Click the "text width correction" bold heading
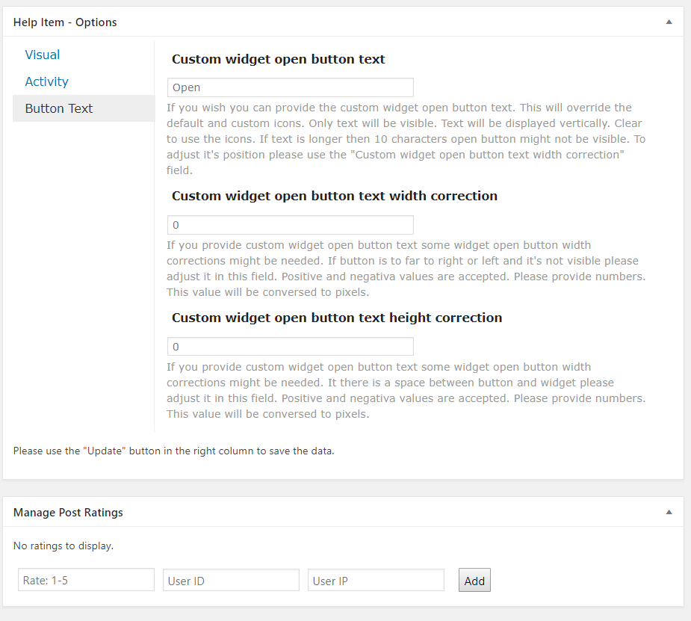This screenshot has height=621, width=691. [x=334, y=196]
